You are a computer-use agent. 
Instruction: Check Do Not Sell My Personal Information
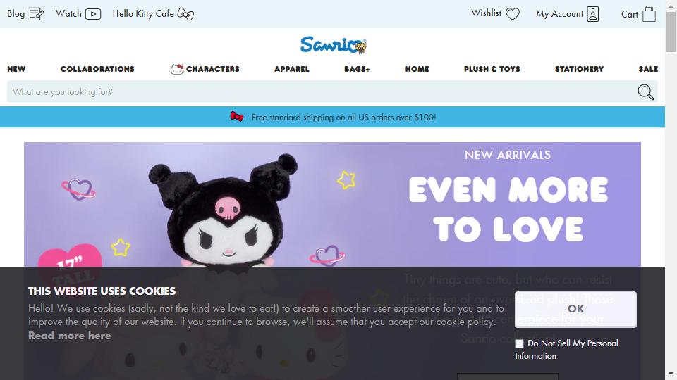pyautogui.click(x=519, y=343)
